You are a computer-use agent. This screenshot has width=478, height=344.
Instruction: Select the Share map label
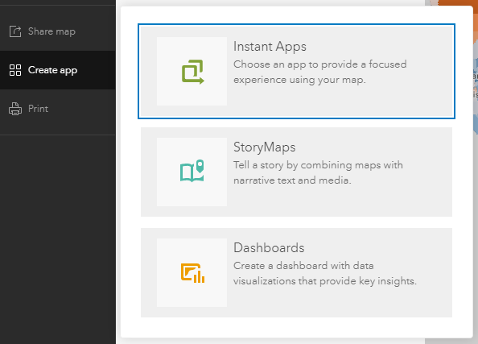coord(52,31)
